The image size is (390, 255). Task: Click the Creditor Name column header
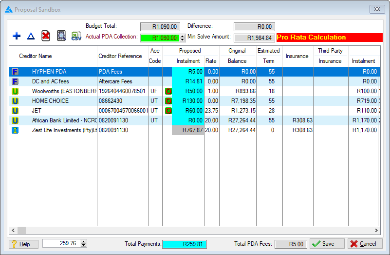35,56
